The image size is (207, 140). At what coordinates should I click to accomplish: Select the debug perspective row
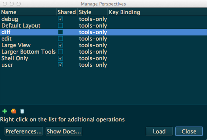coord(103,19)
